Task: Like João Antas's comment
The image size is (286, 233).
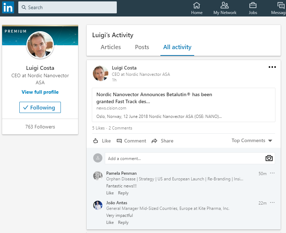Action: point(110,222)
